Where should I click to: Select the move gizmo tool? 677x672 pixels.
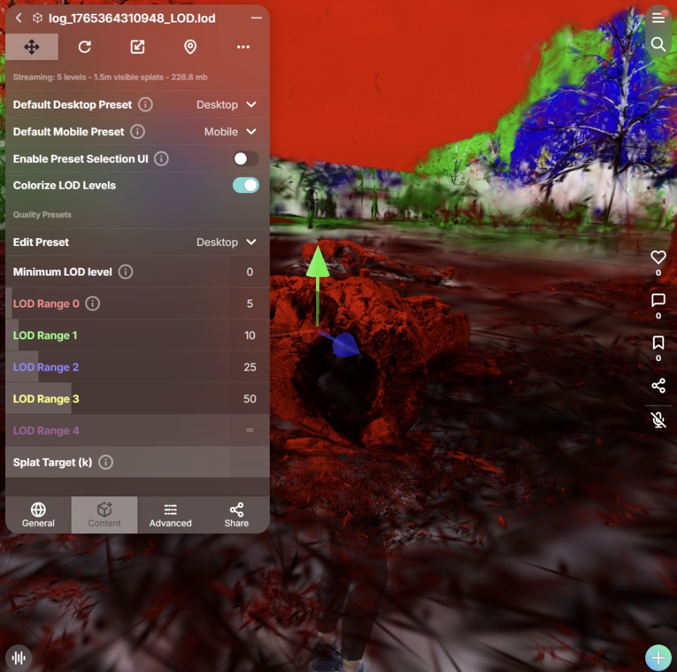(x=32, y=47)
